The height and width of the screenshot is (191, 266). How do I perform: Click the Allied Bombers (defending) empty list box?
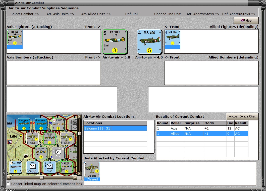(x=211, y=73)
